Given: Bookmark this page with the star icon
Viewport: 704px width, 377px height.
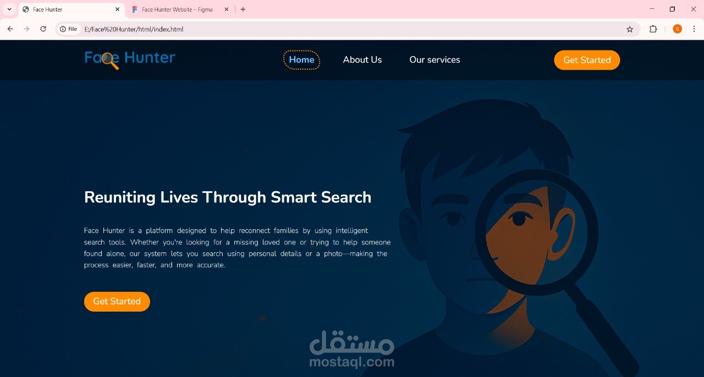Looking at the screenshot, I should pyautogui.click(x=630, y=29).
